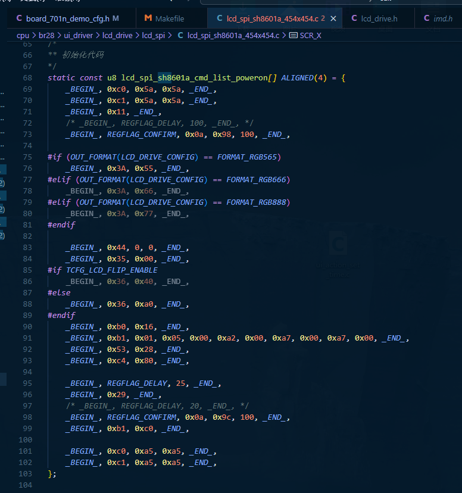This screenshot has width=462, height=493.
Task: Click C icon on lcd_drive.h tab
Action: click(x=354, y=18)
